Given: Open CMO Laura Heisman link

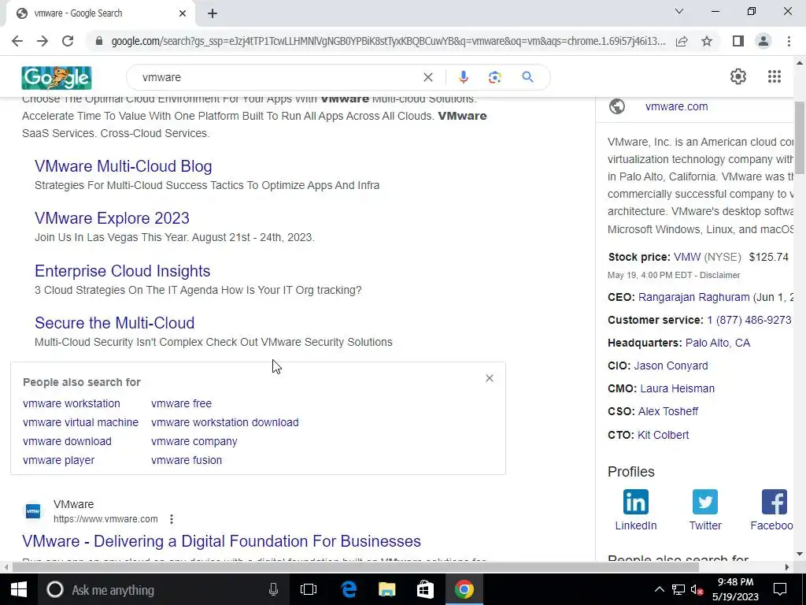Looking at the screenshot, I should [x=678, y=388].
